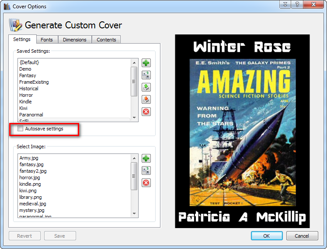Click the Select Image scrollbar thumb
The image size is (327, 249).
click(134, 176)
